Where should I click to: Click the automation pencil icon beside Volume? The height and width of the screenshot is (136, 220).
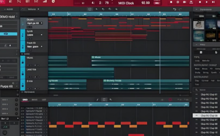22,9
